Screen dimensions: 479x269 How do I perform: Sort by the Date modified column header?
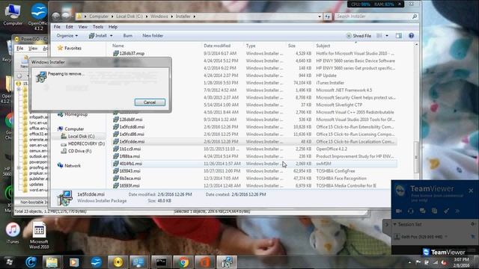217,46
